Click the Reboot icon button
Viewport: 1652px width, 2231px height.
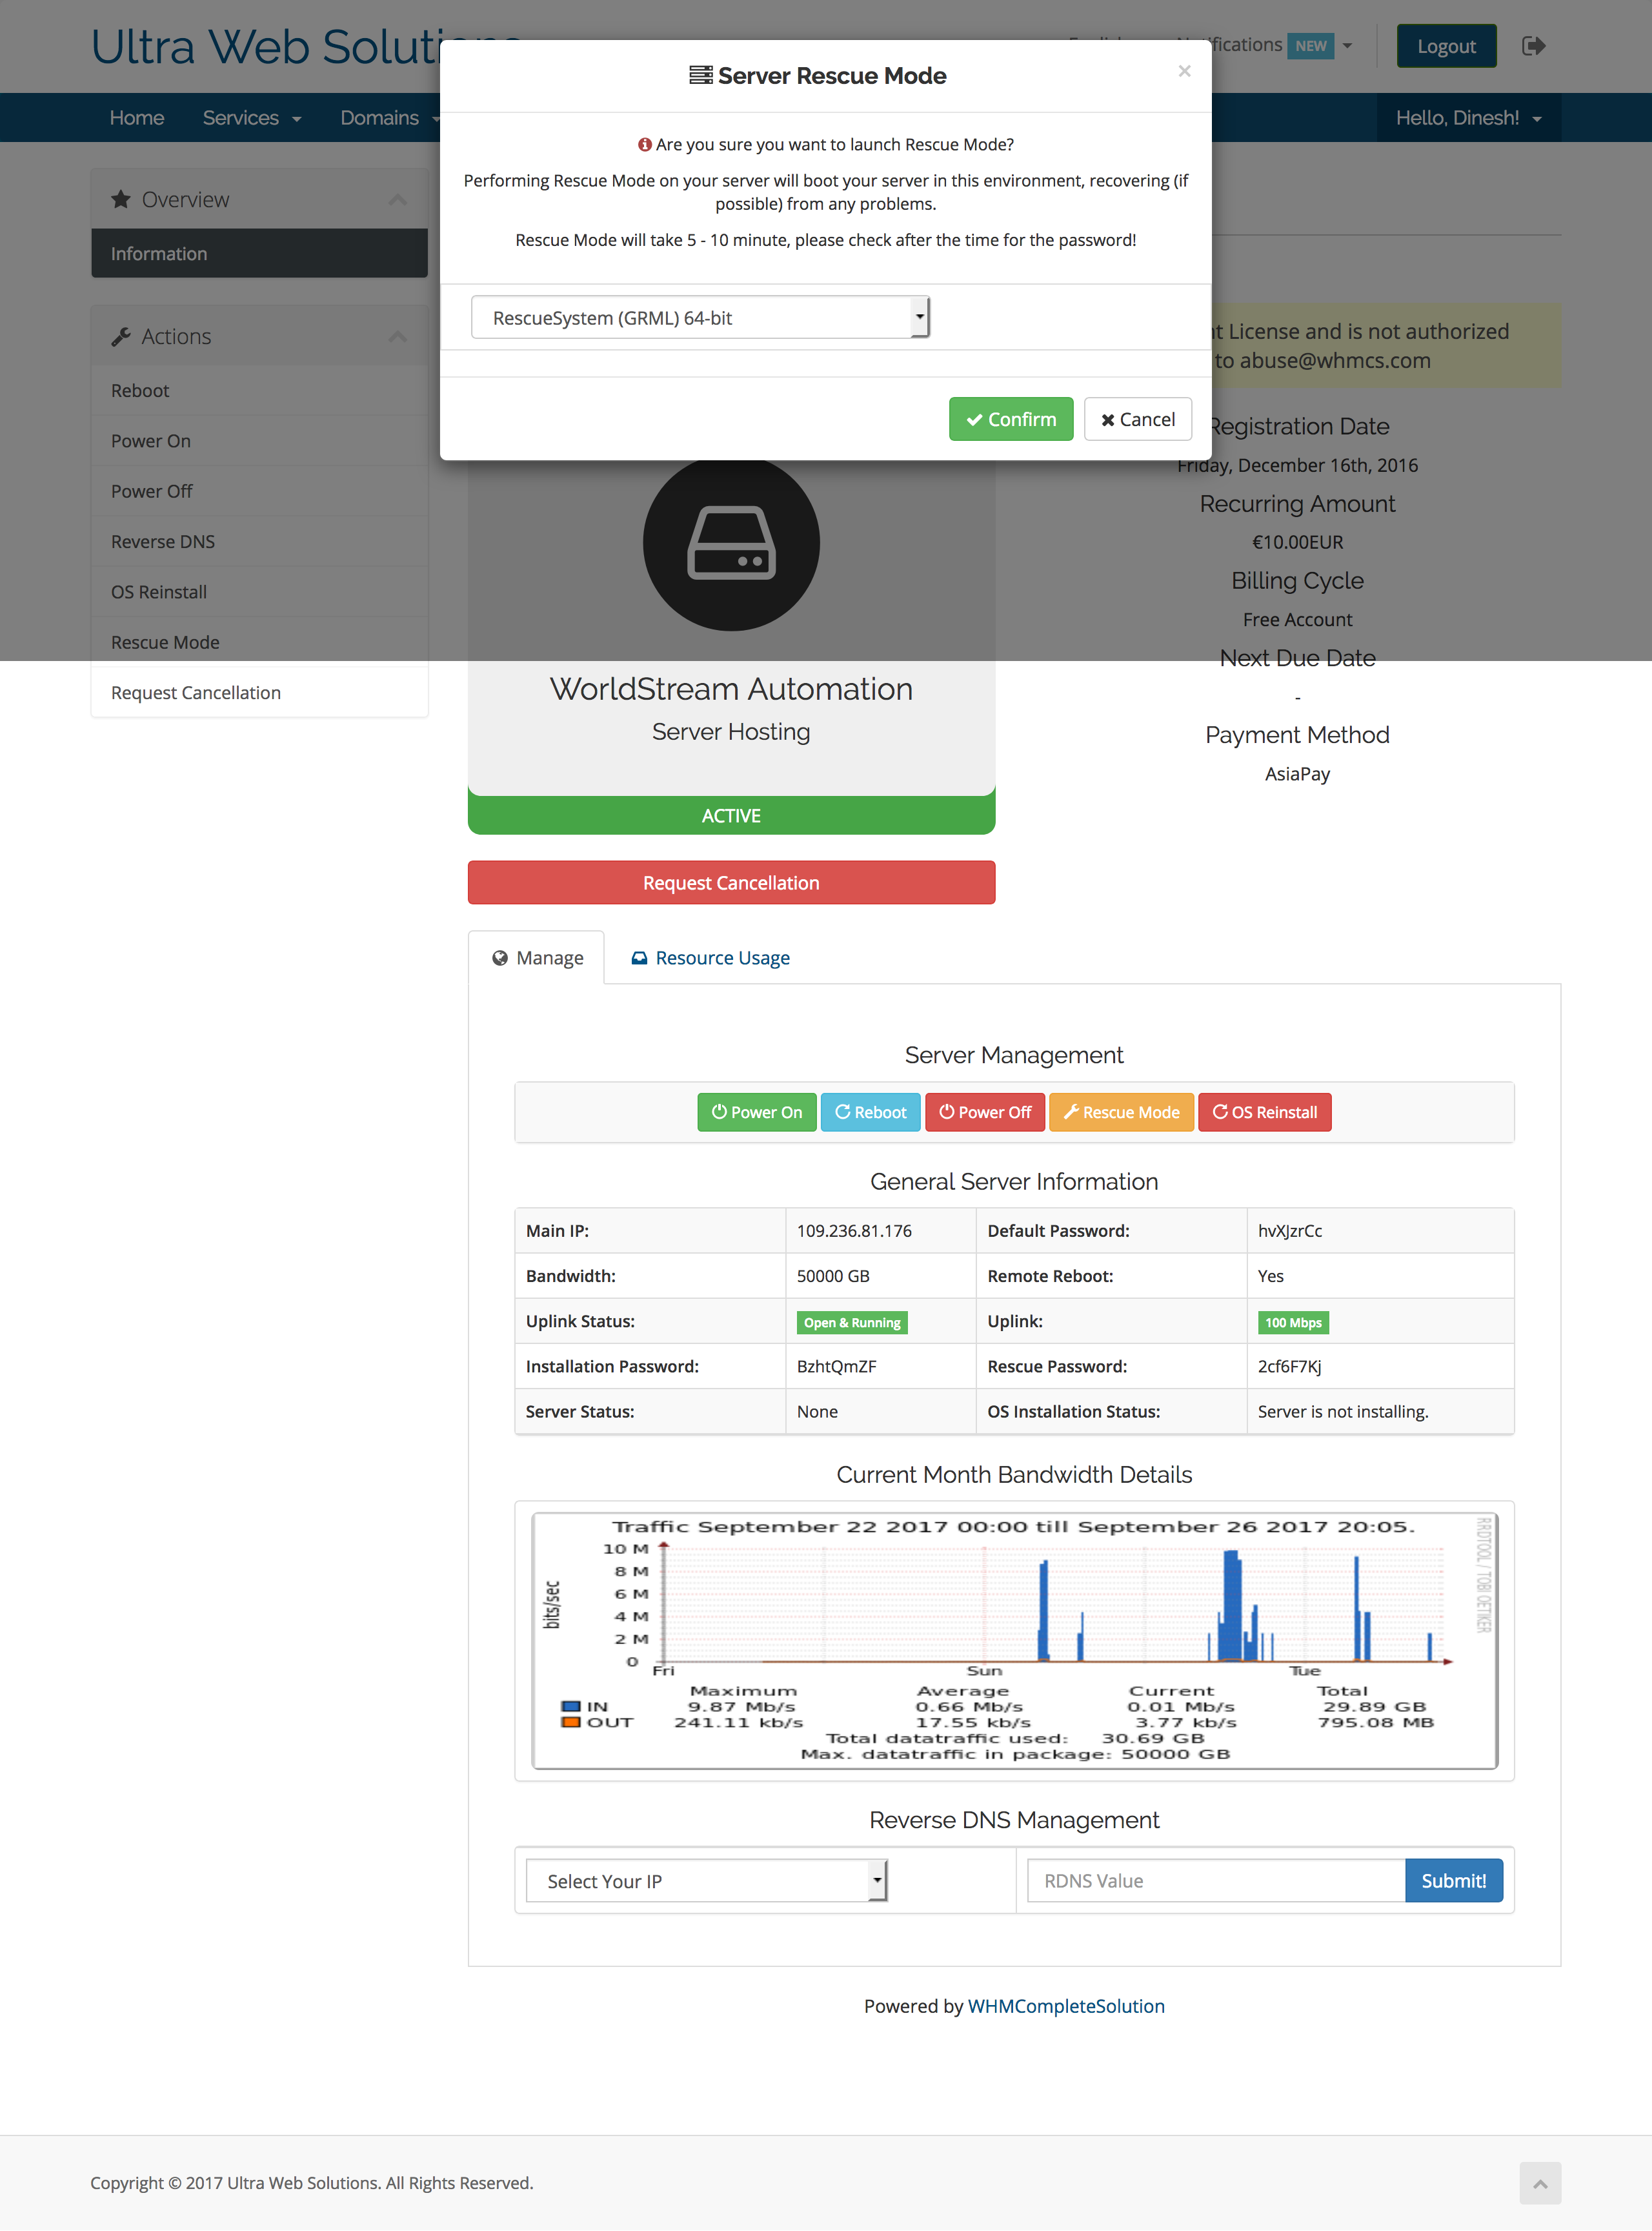pyautogui.click(x=841, y=1112)
